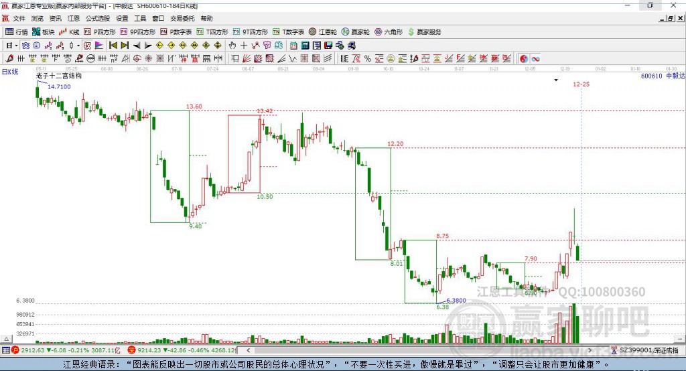
Task: Open the T四方形 time square
Action: 212,32
